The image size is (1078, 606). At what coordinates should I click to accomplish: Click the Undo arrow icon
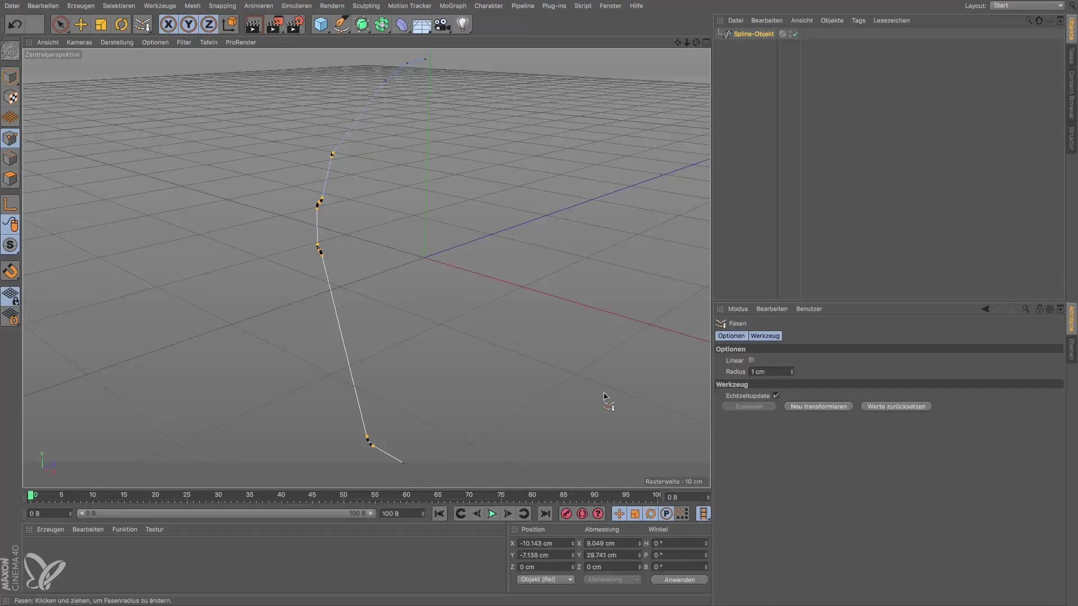click(15, 24)
